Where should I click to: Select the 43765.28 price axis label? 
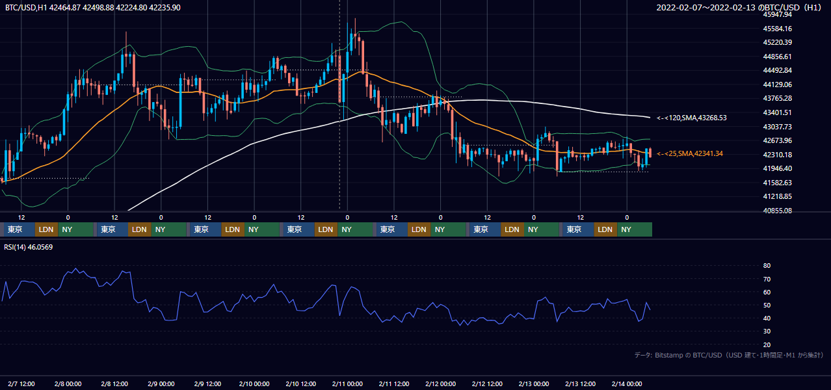click(x=778, y=98)
